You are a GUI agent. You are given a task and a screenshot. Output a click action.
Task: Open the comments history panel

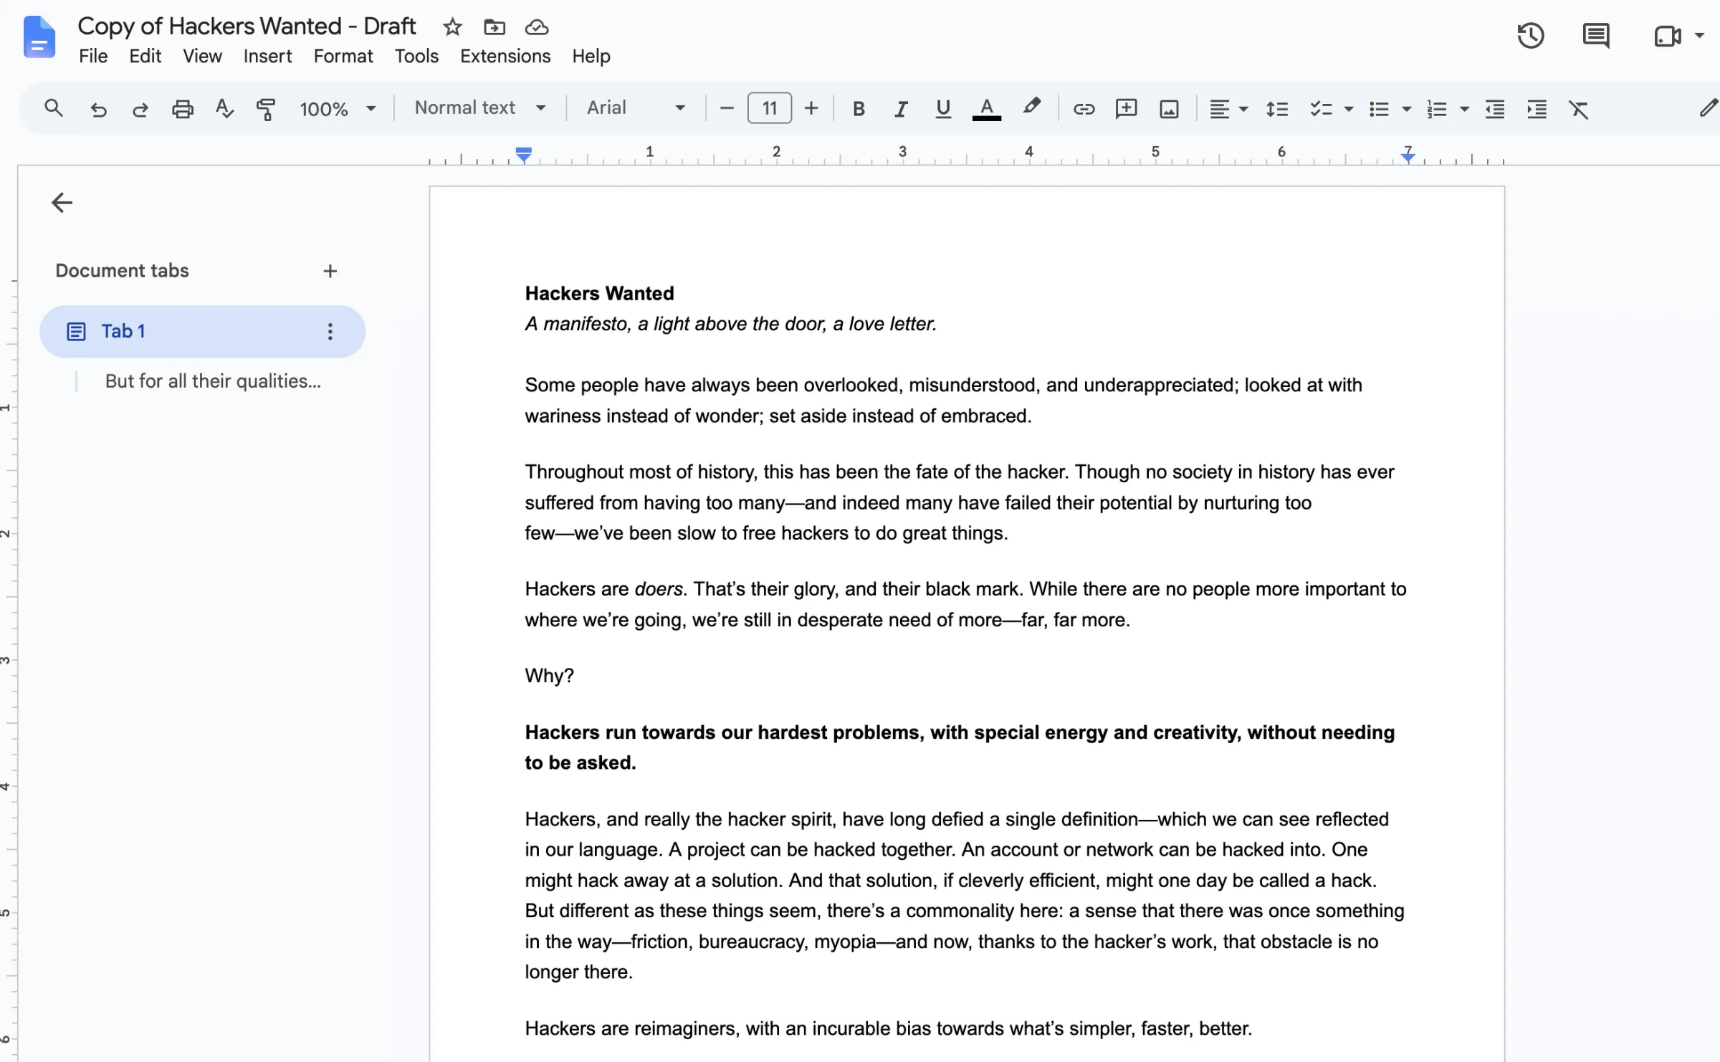coord(1595,36)
